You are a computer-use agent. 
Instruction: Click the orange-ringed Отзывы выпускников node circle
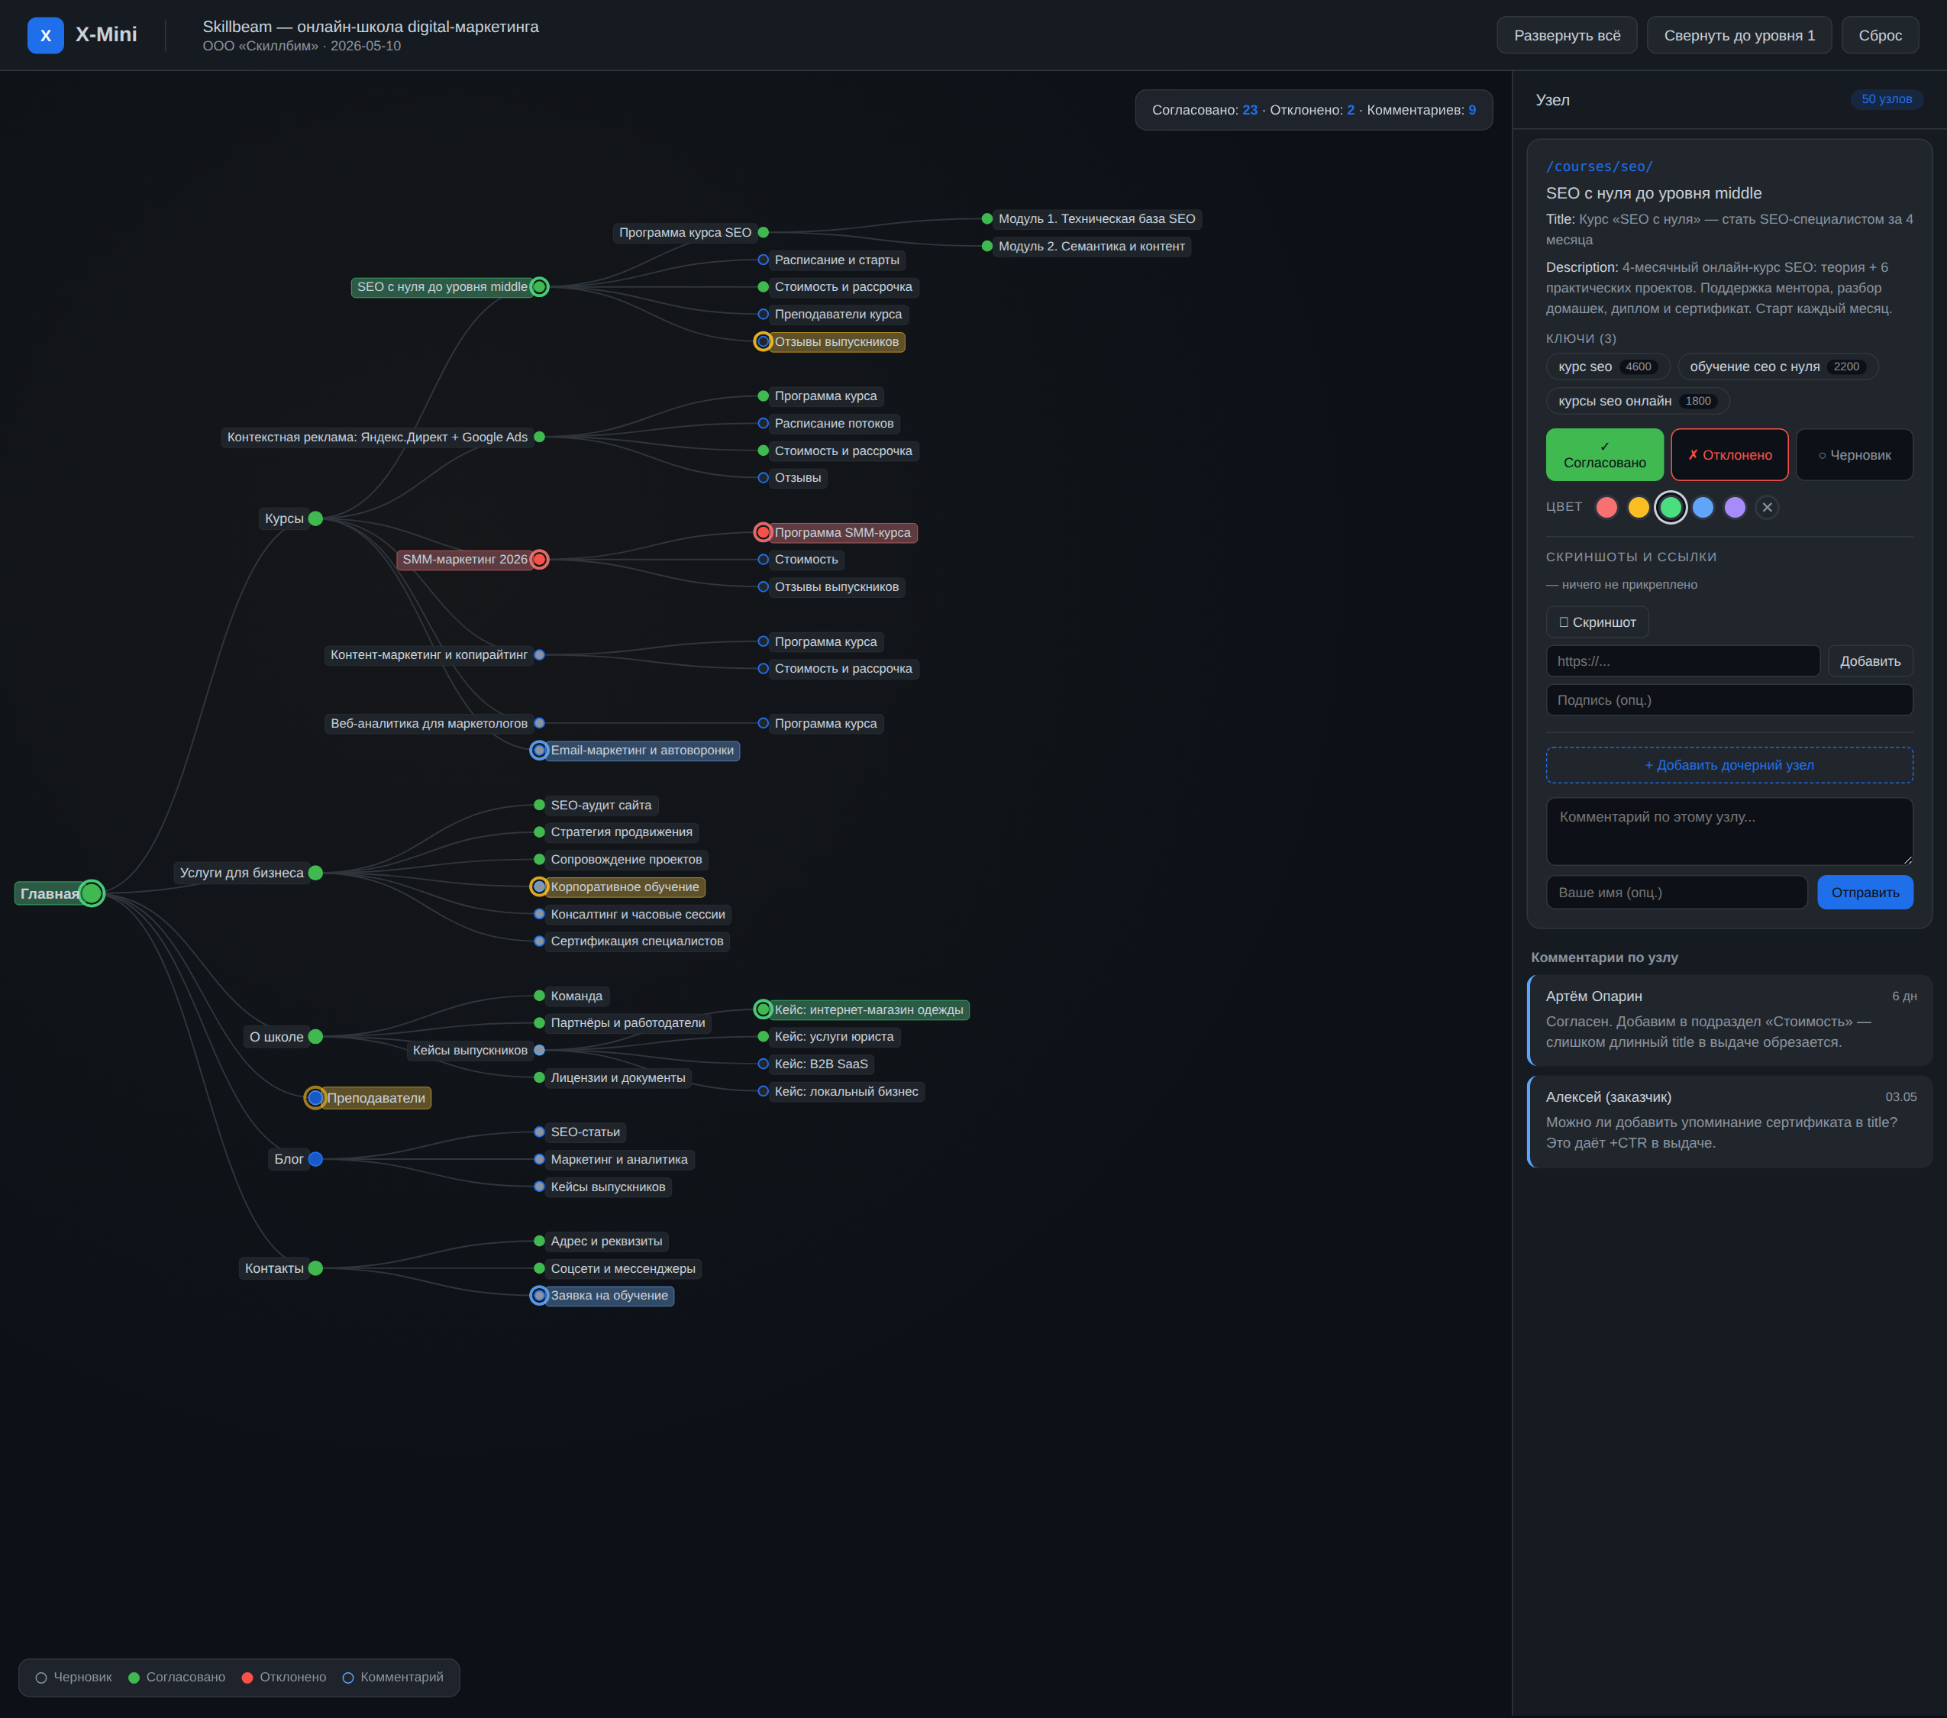pyautogui.click(x=763, y=342)
